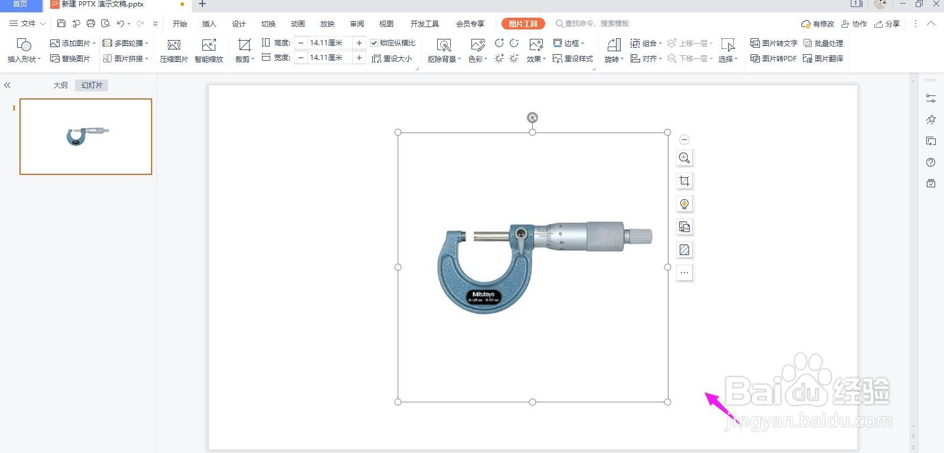The image size is (944, 453).
Task: Click the Reset Style (重设样式) button
Action: point(573,58)
